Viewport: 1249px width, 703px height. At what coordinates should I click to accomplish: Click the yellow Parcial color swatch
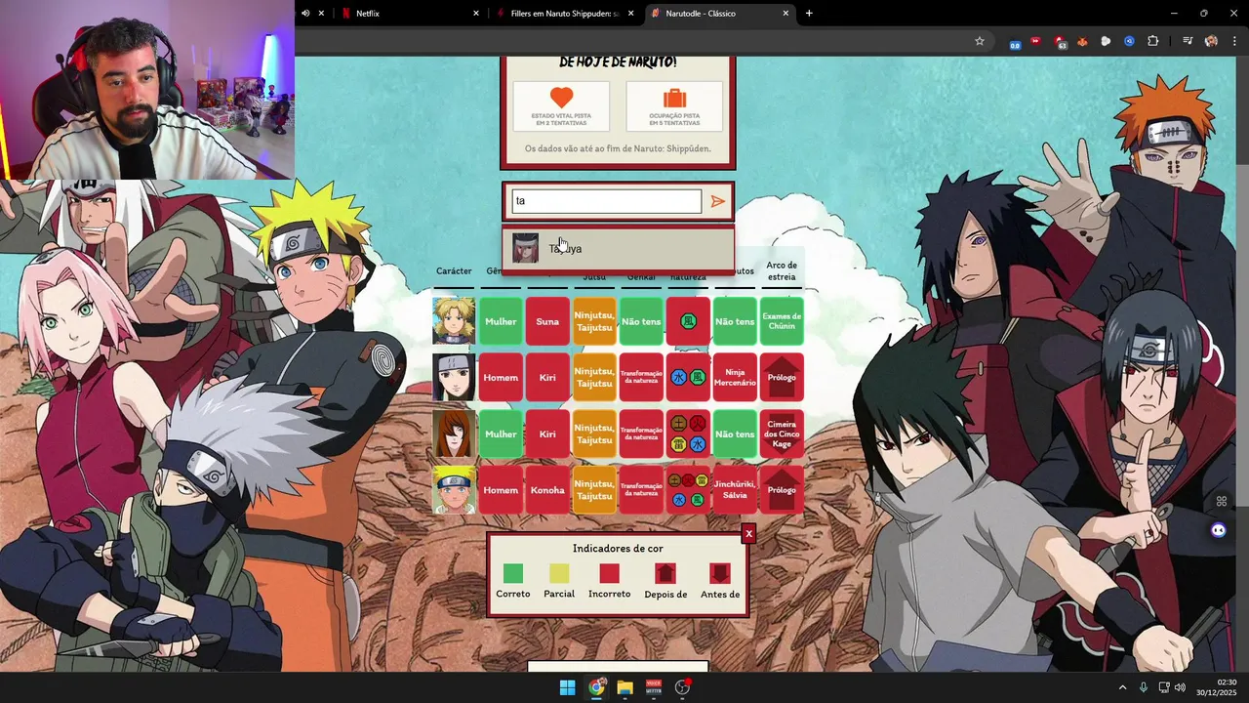click(559, 573)
